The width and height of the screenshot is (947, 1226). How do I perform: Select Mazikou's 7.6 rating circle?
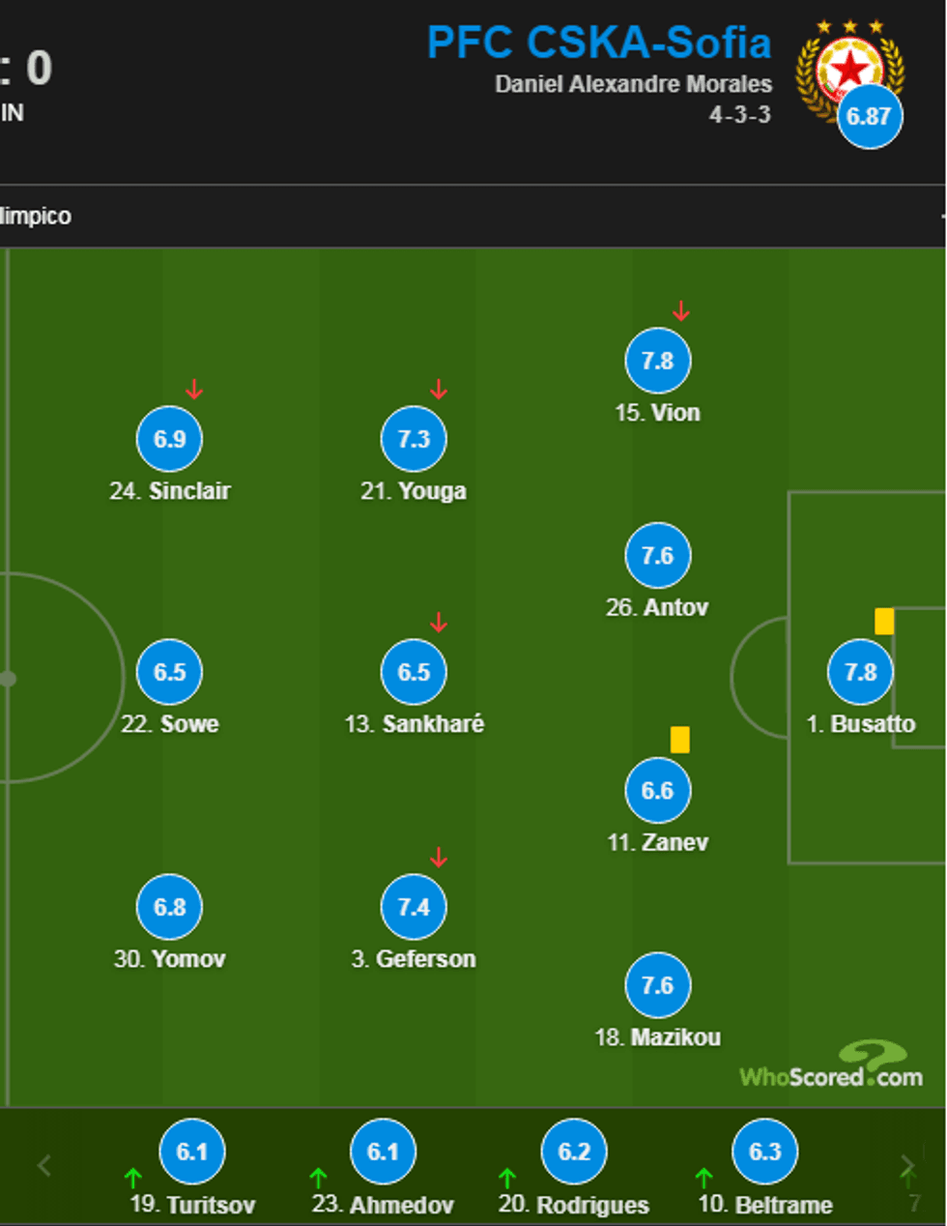tap(658, 985)
